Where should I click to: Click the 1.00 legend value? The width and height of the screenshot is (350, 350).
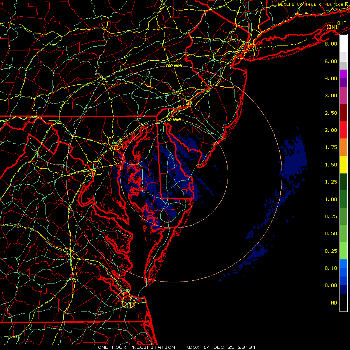[x=331, y=199]
